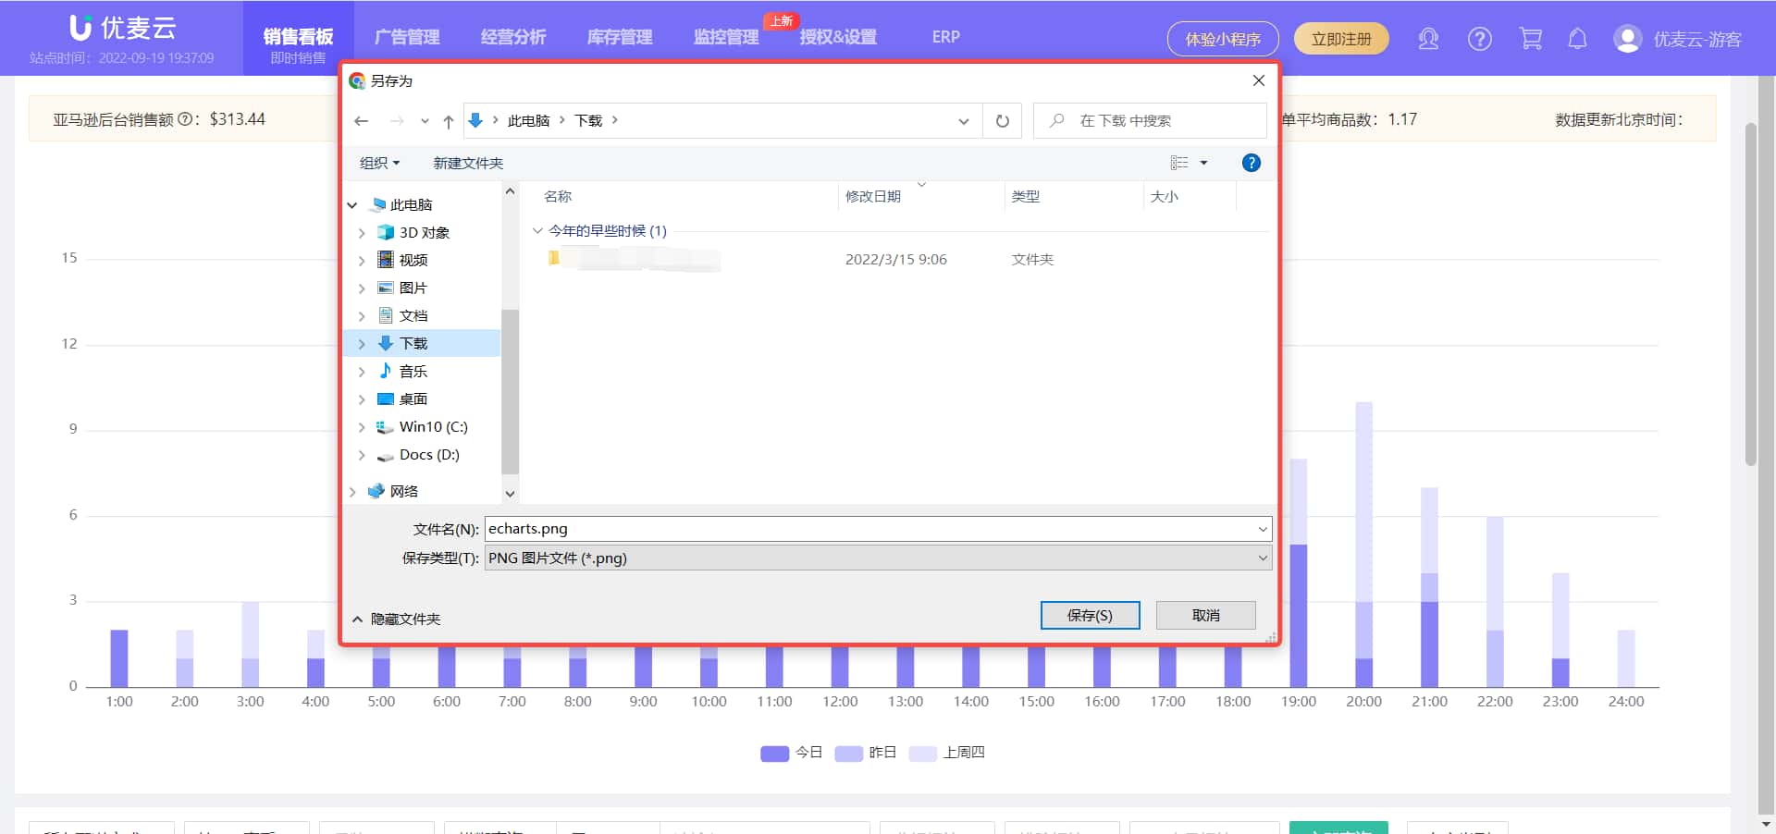Toggle the 上周四 legend series
This screenshot has height=834, width=1776.
pyautogui.click(x=946, y=753)
